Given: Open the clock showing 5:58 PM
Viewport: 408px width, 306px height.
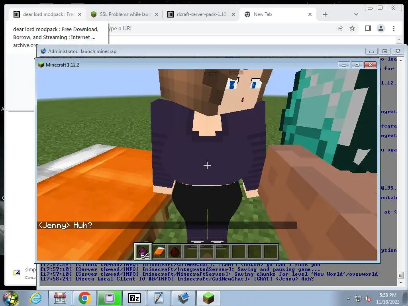Looking at the screenshot, I should pyautogui.click(x=388, y=298).
